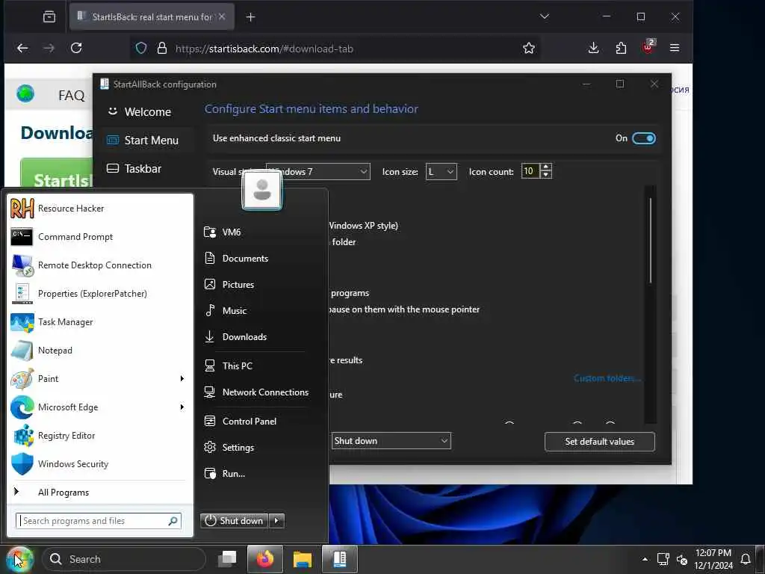Image resolution: width=765 pixels, height=574 pixels.
Task: Open the taskbar clock and date
Action: click(713, 559)
